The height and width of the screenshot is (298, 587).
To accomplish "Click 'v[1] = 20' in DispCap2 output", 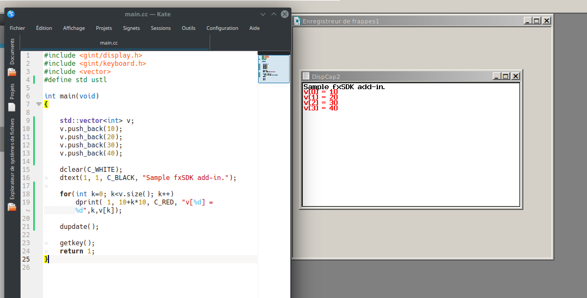I will click(x=321, y=97).
